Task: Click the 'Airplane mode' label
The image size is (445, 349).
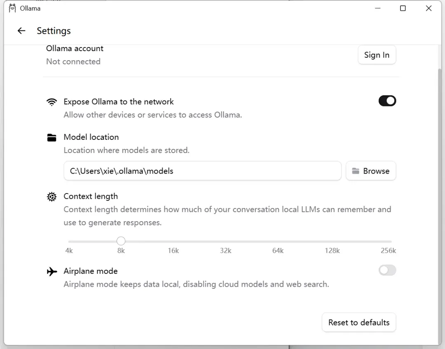Action: click(x=91, y=271)
